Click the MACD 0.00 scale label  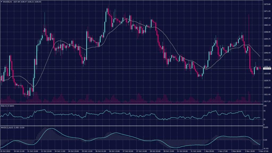(265, 140)
